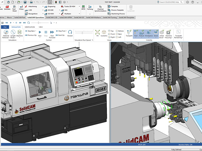Screen dimensions: 202x151
Task: Expand iMachining dropdown arrow
Action: [x=43, y=6]
